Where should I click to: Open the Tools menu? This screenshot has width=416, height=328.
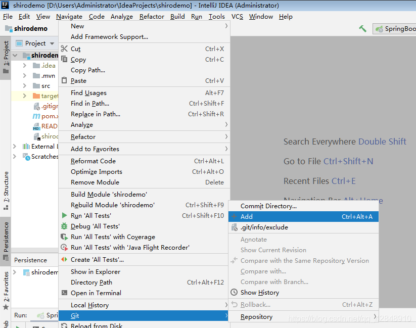pyautogui.click(x=216, y=17)
